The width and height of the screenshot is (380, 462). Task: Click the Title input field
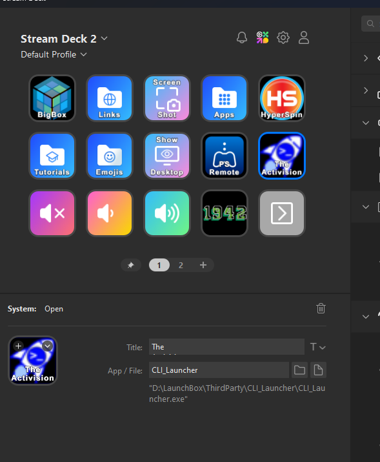click(x=226, y=347)
